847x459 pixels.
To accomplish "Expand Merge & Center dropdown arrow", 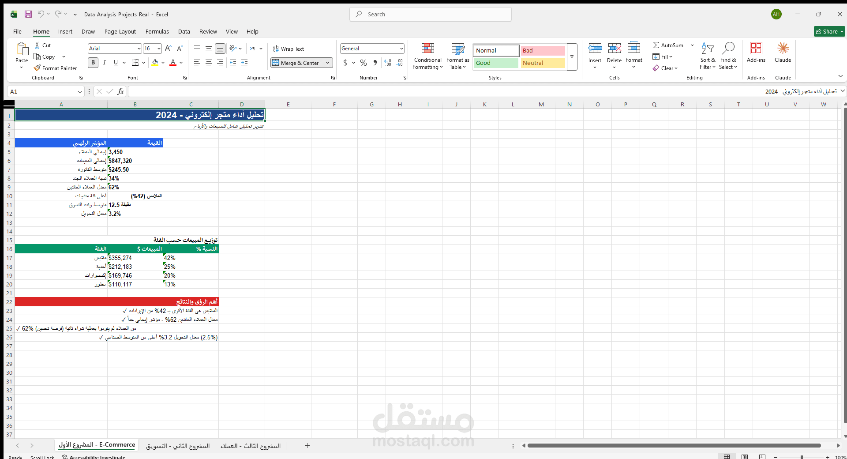I will [x=327, y=63].
